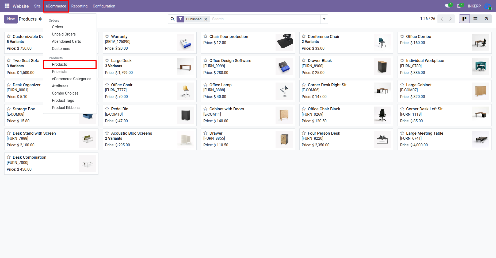Image resolution: width=496 pixels, height=258 pixels.
Task: Click the search magnifier icon
Action: (173, 19)
